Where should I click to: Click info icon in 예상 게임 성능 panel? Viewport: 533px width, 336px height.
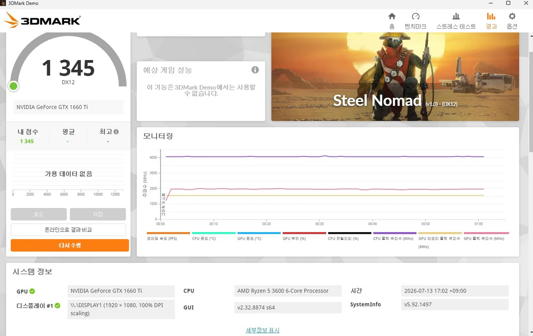[255, 70]
